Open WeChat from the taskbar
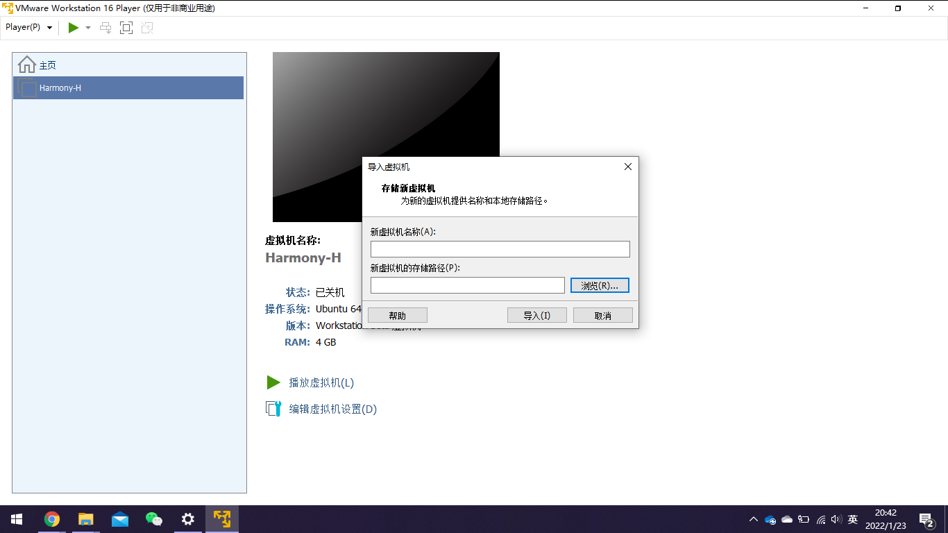Image resolution: width=948 pixels, height=533 pixels. 154,519
